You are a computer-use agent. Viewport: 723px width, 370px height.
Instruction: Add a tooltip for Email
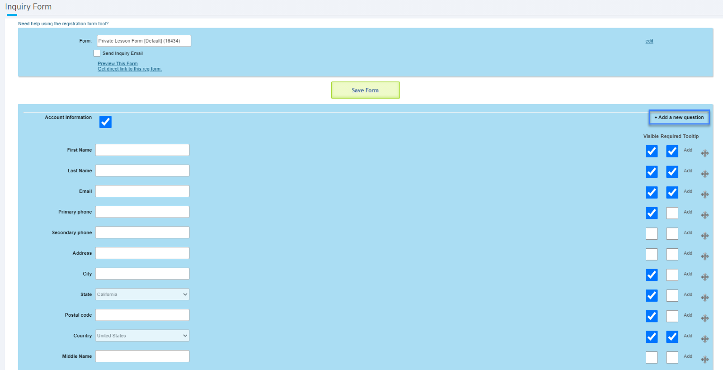688,191
